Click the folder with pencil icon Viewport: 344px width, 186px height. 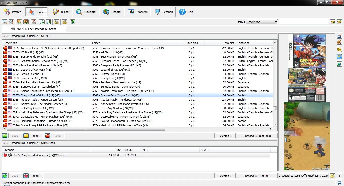click(57, 22)
